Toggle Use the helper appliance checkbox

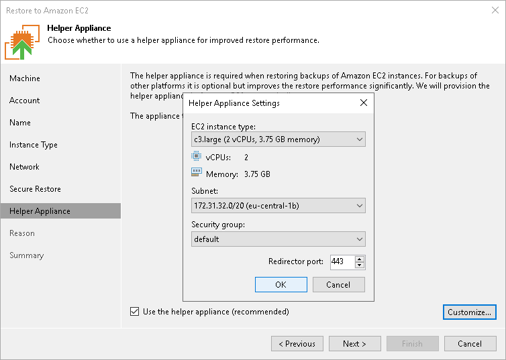point(135,312)
